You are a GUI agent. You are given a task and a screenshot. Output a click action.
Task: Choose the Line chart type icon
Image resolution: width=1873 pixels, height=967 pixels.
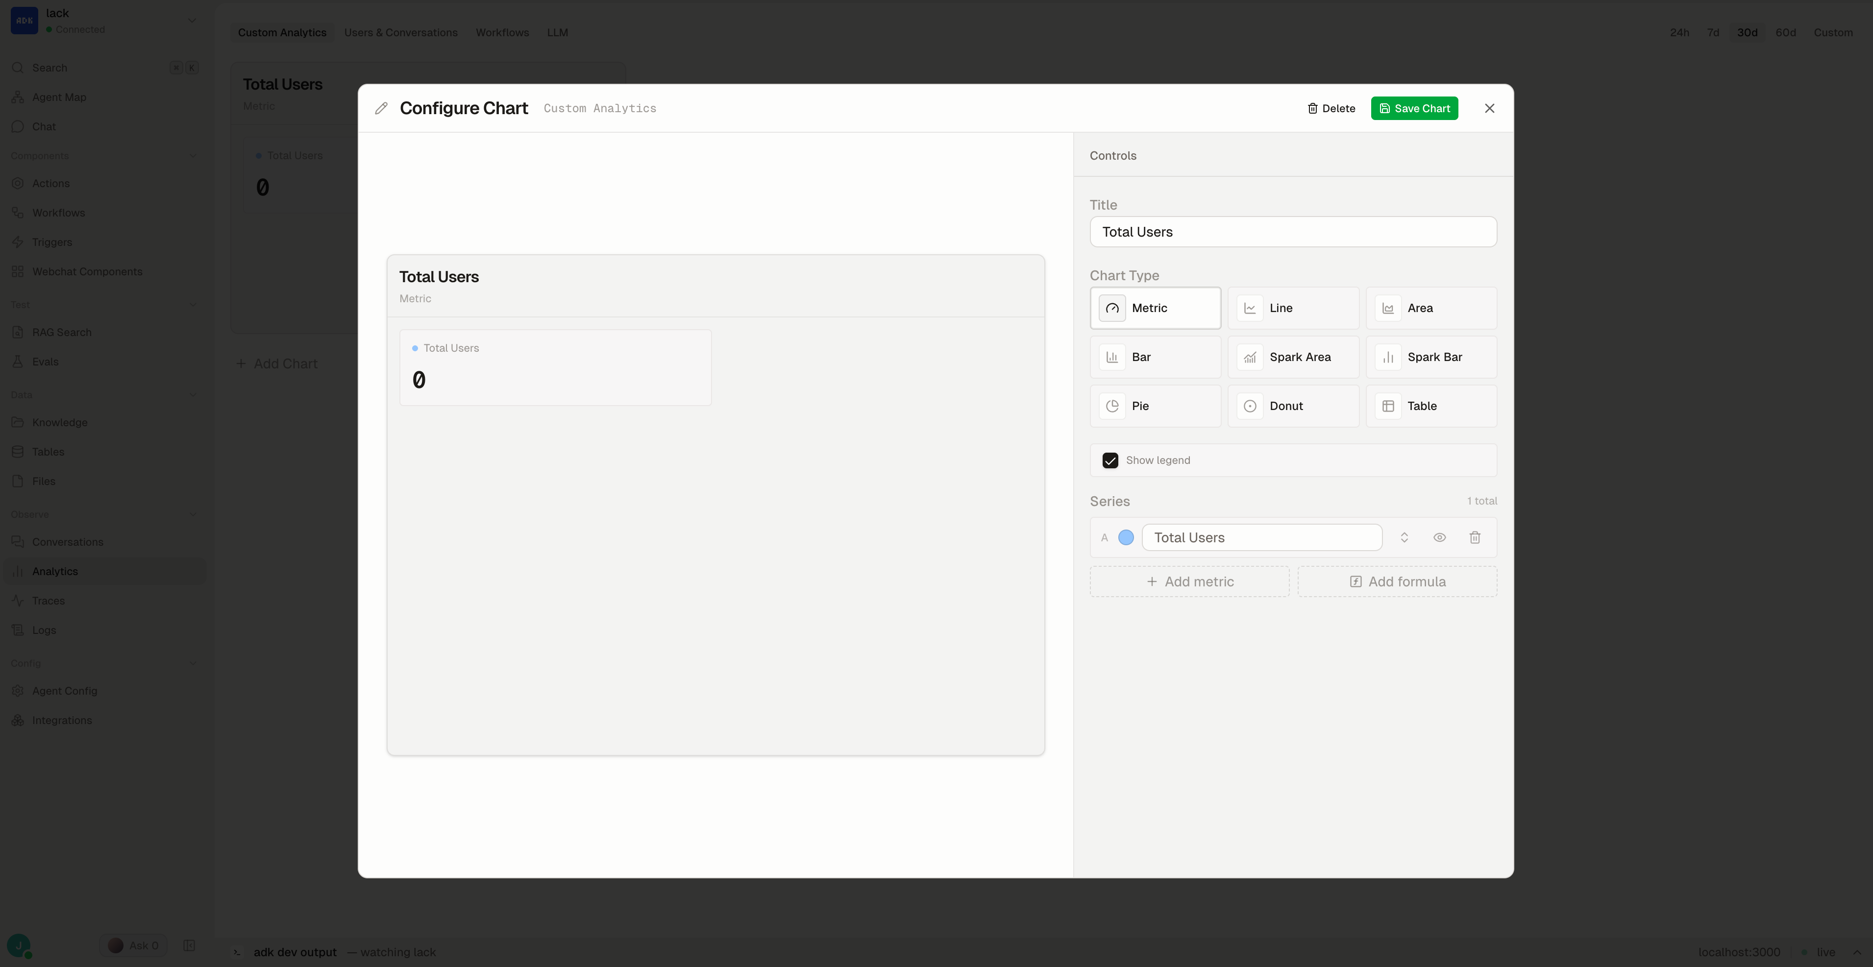[x=1250, y=308]
